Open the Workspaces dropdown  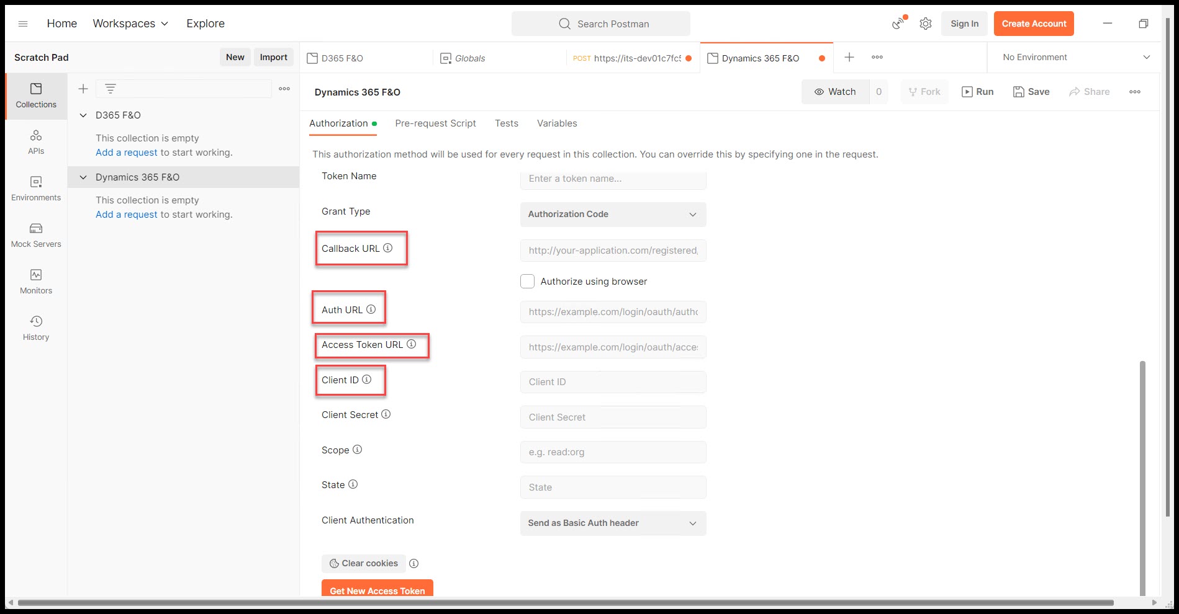point(130,24)
